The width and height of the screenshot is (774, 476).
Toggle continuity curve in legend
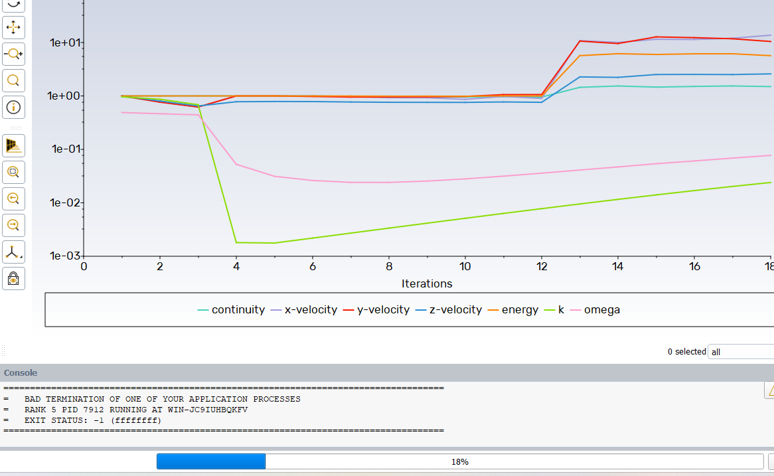(231, 309)
